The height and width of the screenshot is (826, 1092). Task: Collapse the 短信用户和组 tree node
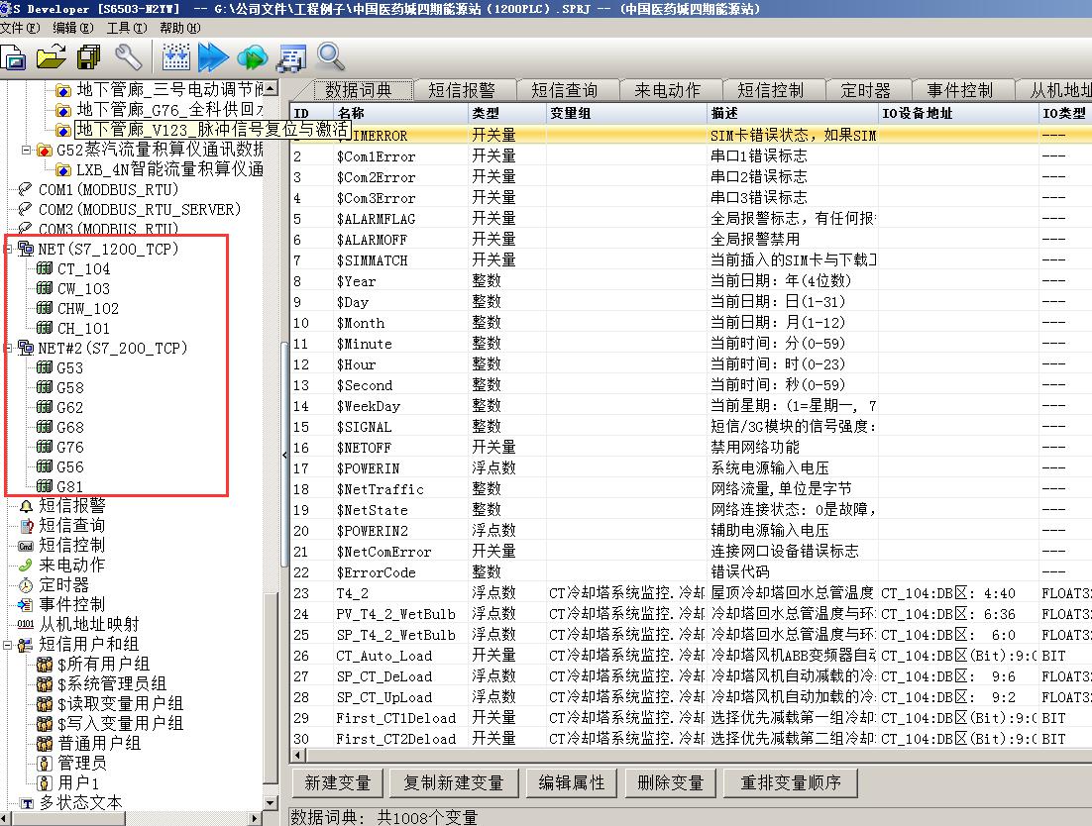pos(9,645)
